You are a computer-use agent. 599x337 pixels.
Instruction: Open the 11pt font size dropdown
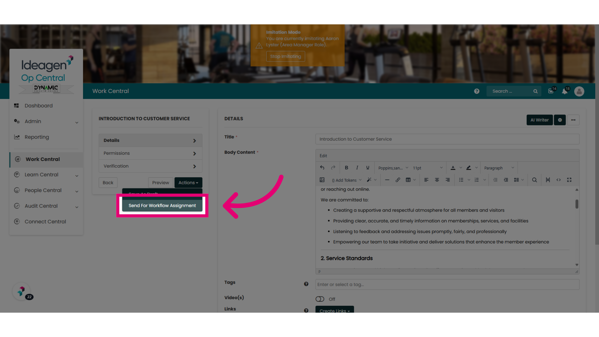click(x=427, y=168)
